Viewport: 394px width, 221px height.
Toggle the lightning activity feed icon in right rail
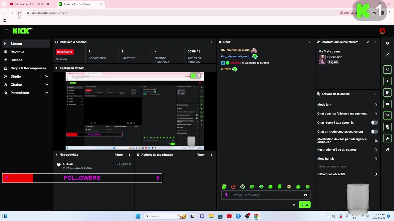(388, 81)
